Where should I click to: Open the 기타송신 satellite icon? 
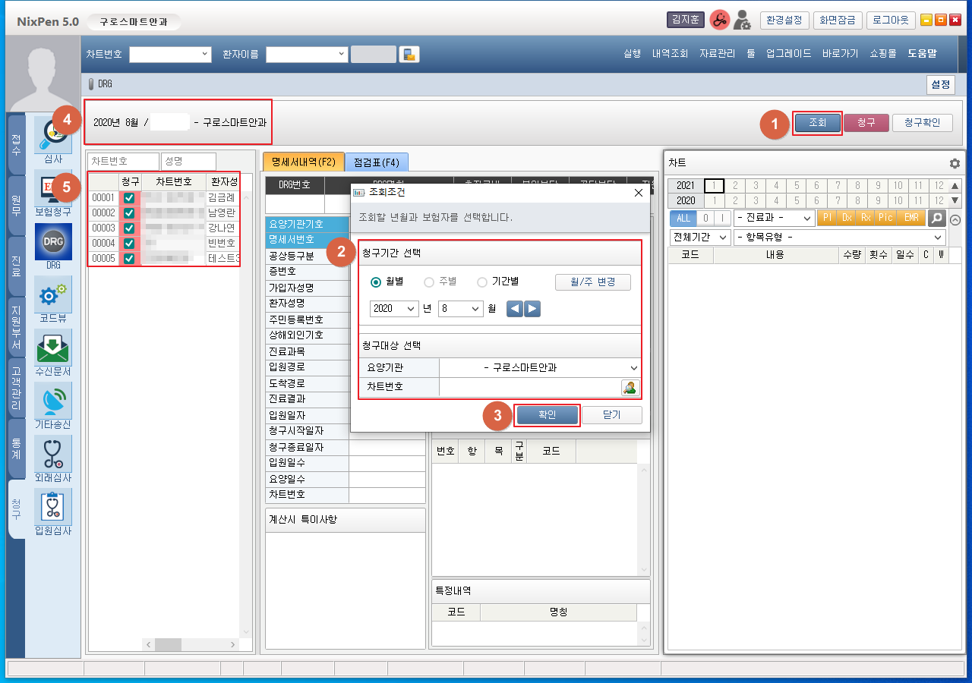coord(53,401)
